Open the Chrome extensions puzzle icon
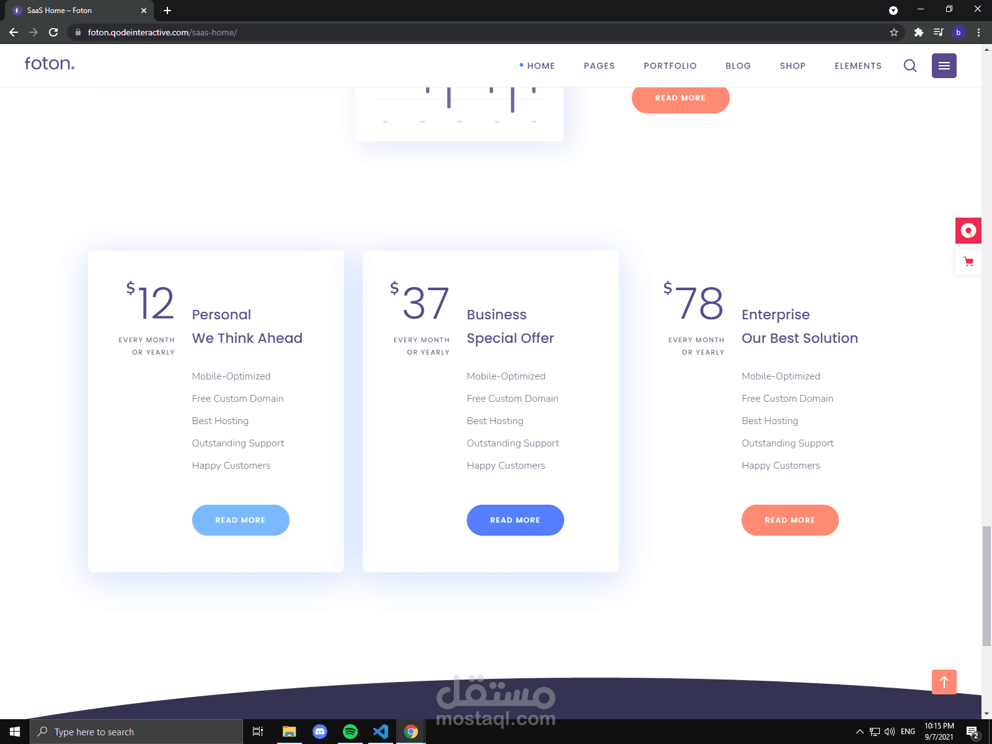 tap(919, 32)
